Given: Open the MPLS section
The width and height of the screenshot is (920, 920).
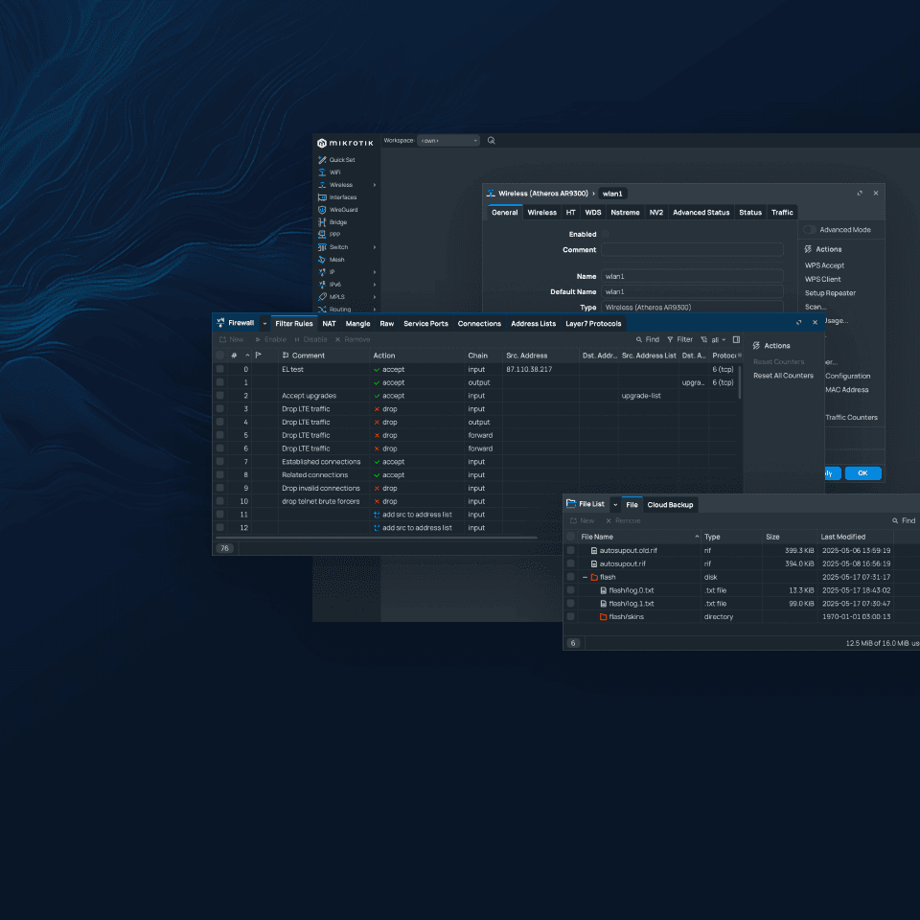Looking at the screenshot, I should [x=337, y=297].
